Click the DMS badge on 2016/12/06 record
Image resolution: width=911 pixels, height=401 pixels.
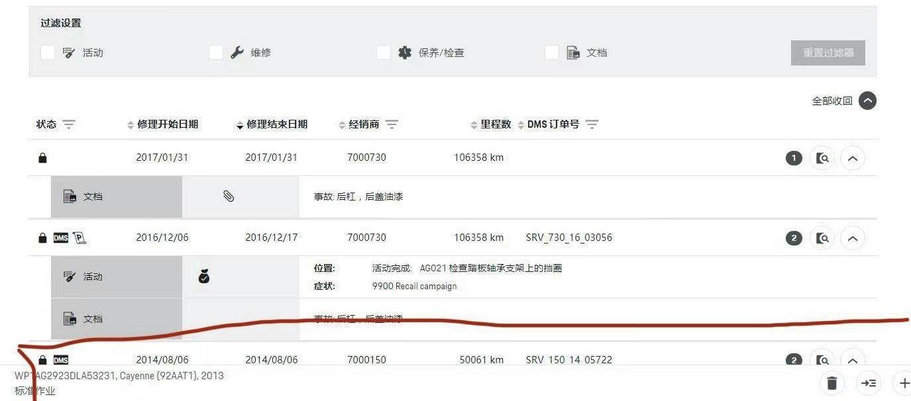click(x=61, y=238)
